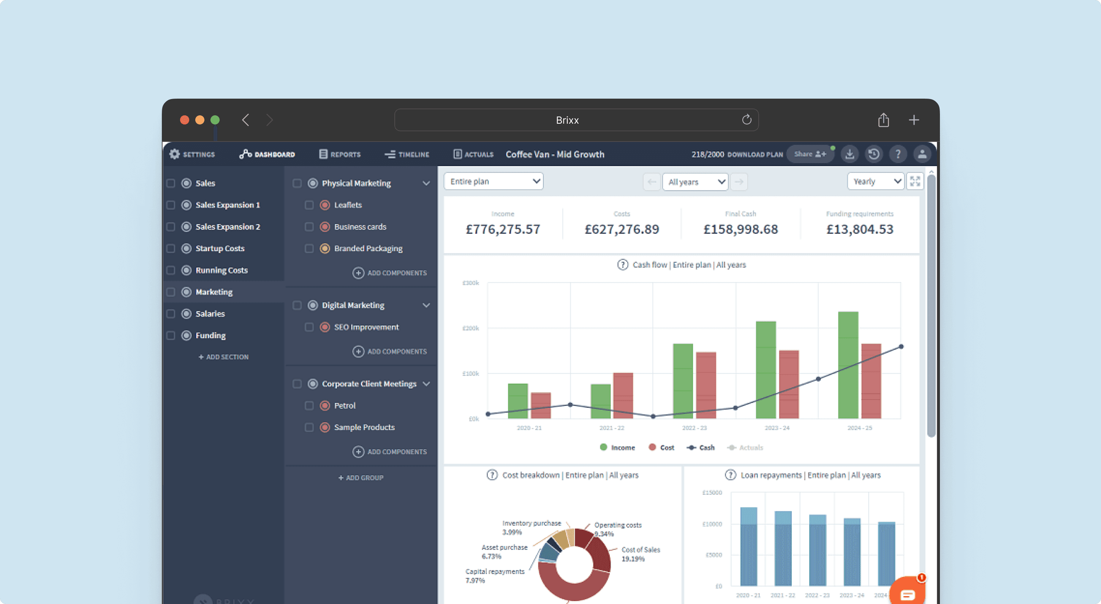The height and width of the screenshot is (604, 1101).
Task: Click the Sales Expansion 2 circle icon
Action: click(186, 226)
